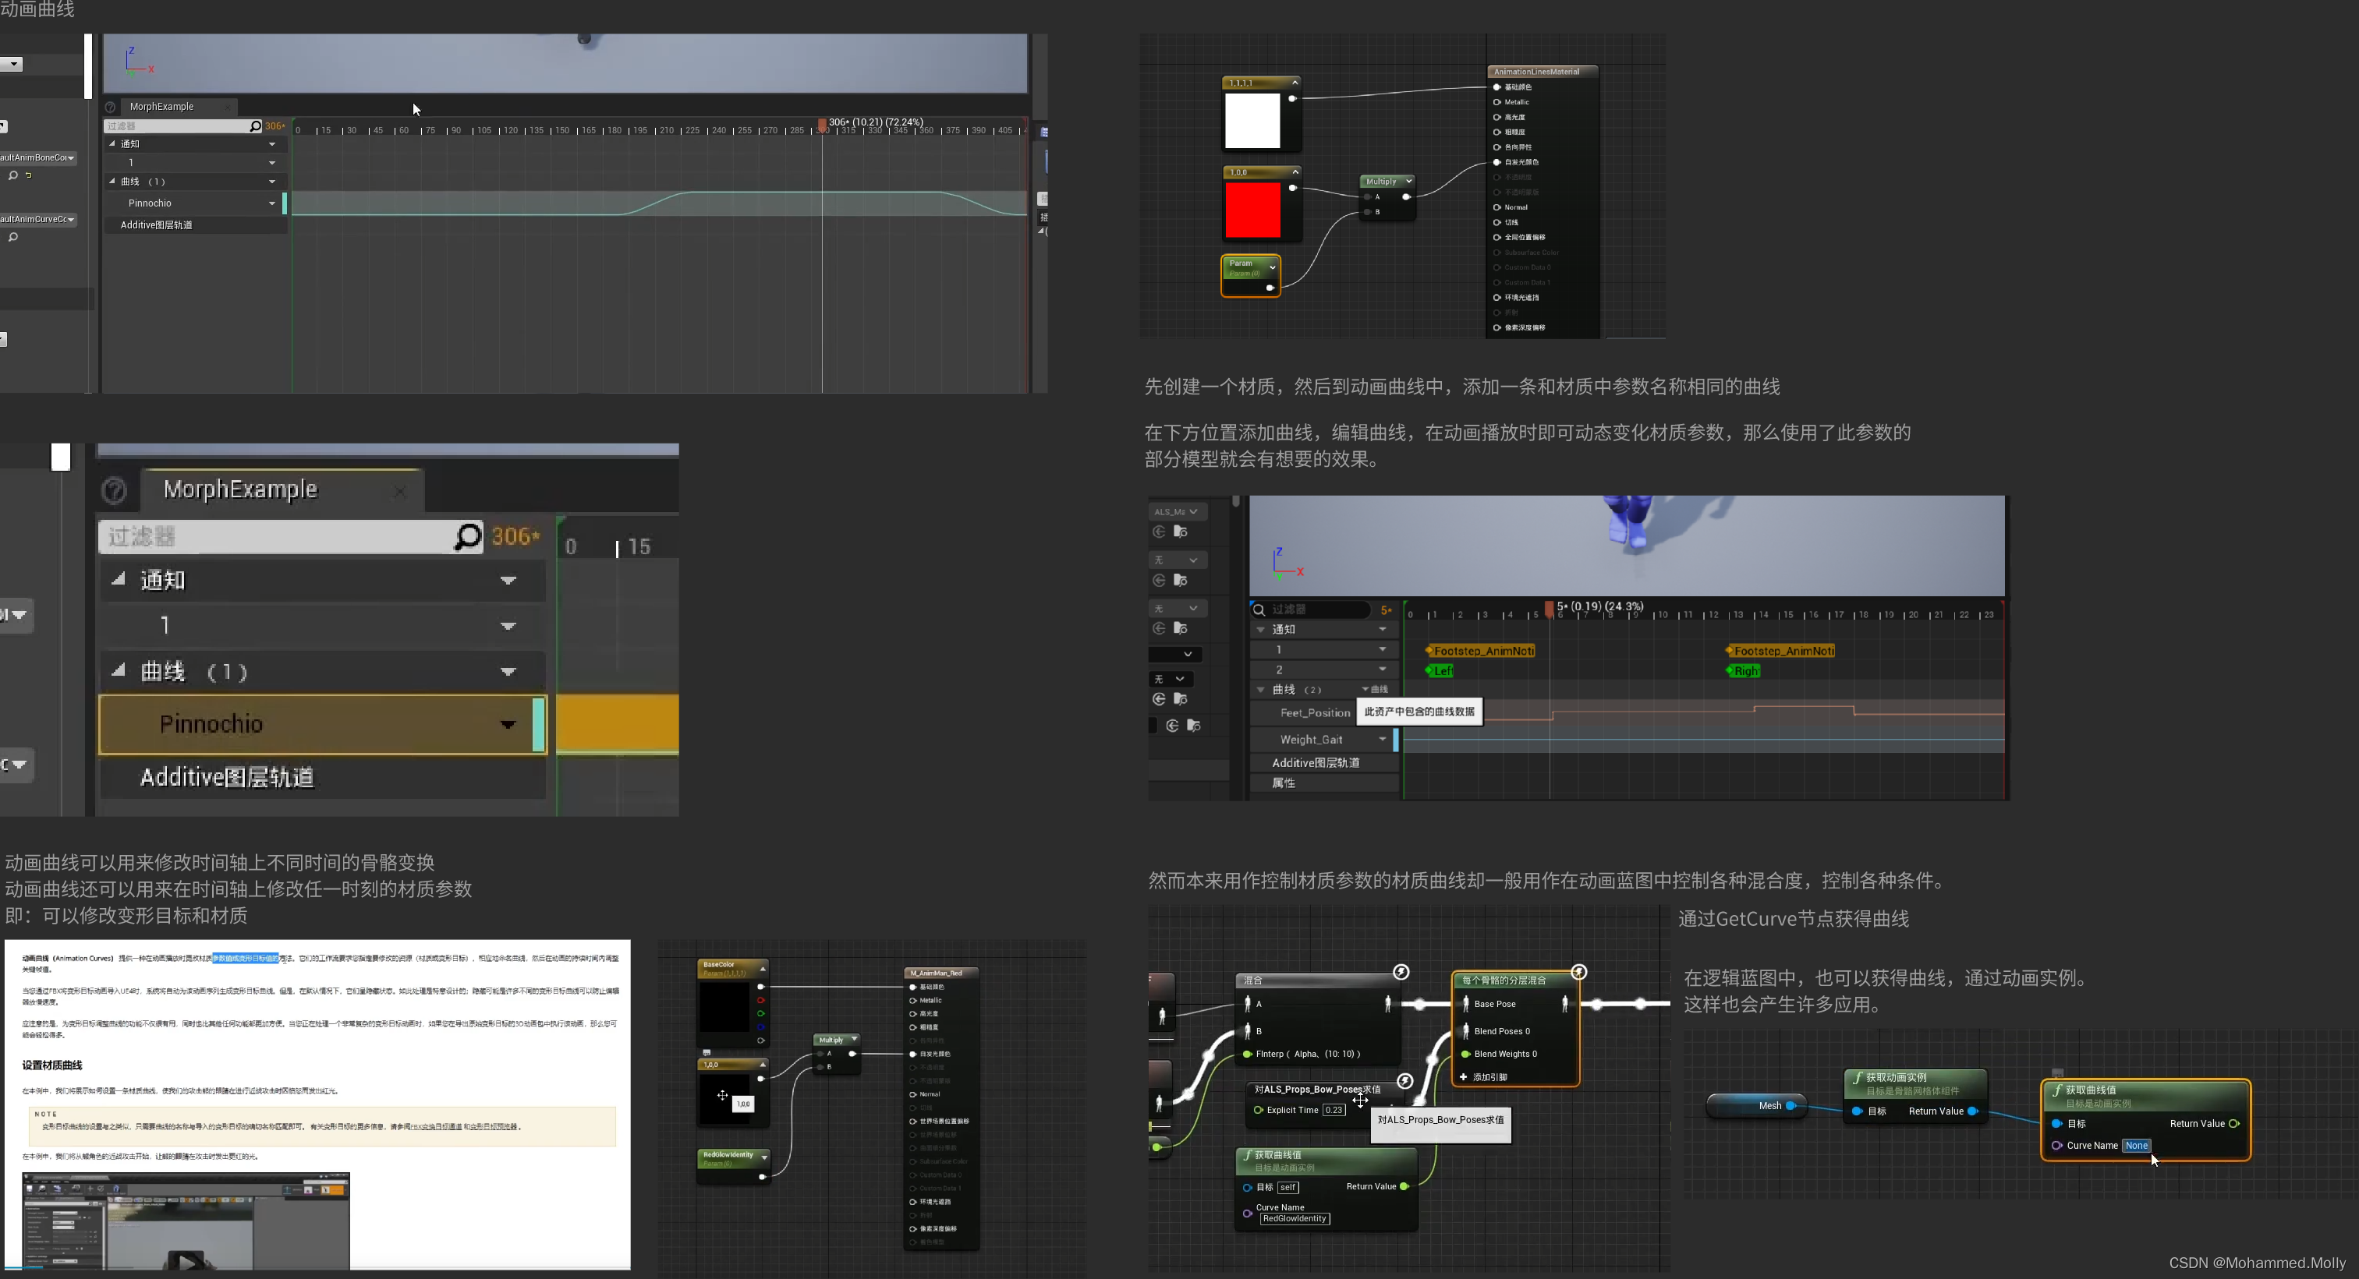Click the Mesh node output pin

point(1791,1105)
